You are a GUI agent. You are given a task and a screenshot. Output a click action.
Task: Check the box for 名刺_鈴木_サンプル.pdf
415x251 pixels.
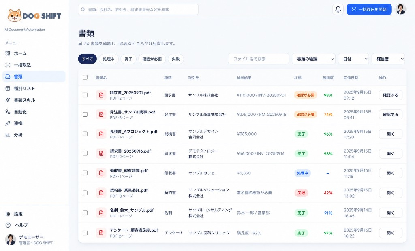point(85,213)
